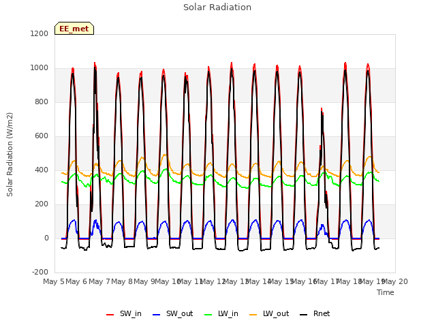The width and height of the screenshot is (436, 327).
Task: Toggle the LW_in legend entry
Action: [x=221, y=314]
